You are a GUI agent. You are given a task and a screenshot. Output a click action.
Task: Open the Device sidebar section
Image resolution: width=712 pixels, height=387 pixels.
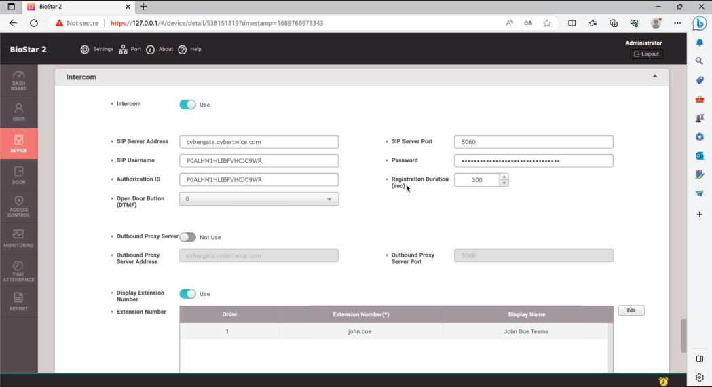click(x=18, y=143)
